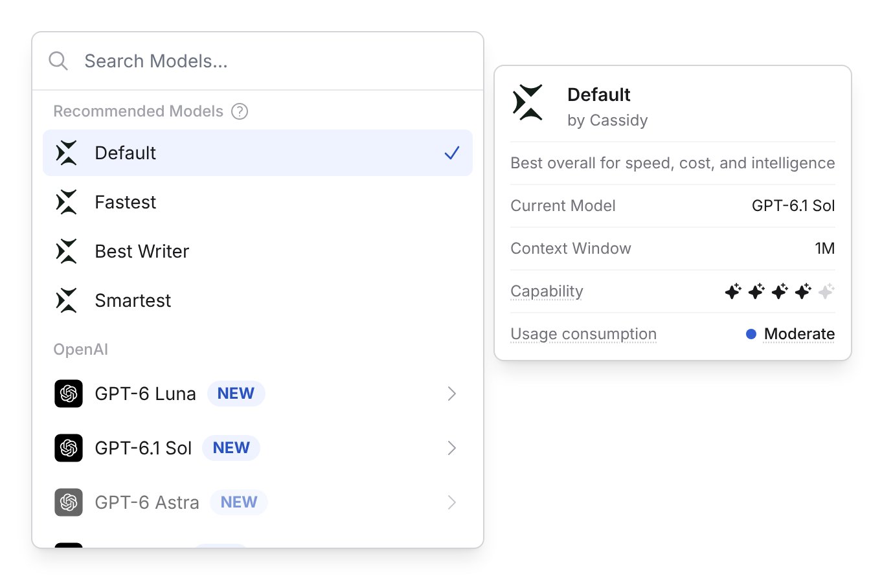
Task: Click the NEW badge on GPT-6.1 Sol
Action: coord(231,448)
